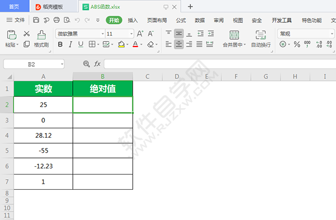
Task: Open number format dropdown 常规
Action: pyautogui.click(x=332, y=34)
